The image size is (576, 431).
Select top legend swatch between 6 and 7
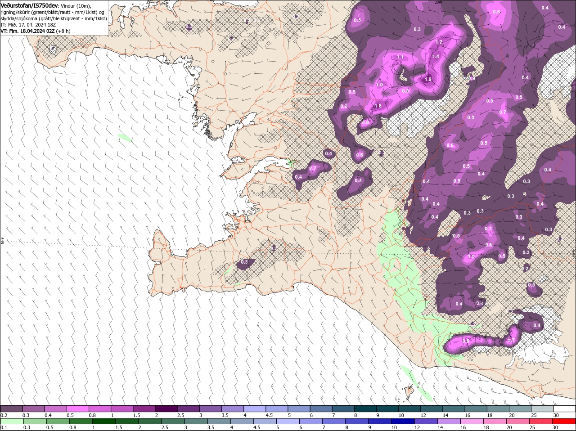tap(321, 409)
